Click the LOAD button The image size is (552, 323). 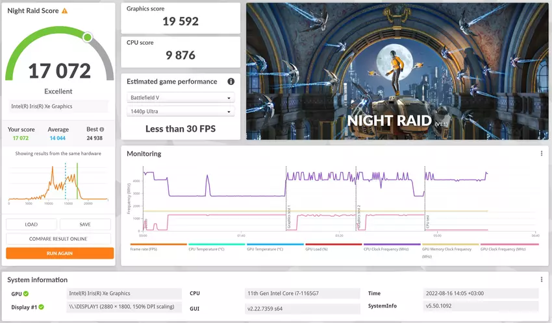31,224
